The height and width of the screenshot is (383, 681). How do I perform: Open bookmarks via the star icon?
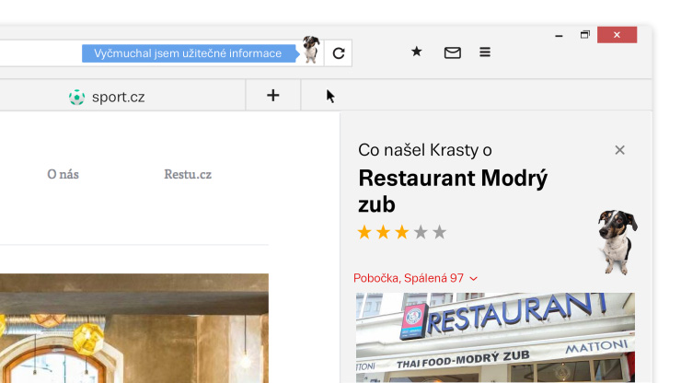click(417, 52)
